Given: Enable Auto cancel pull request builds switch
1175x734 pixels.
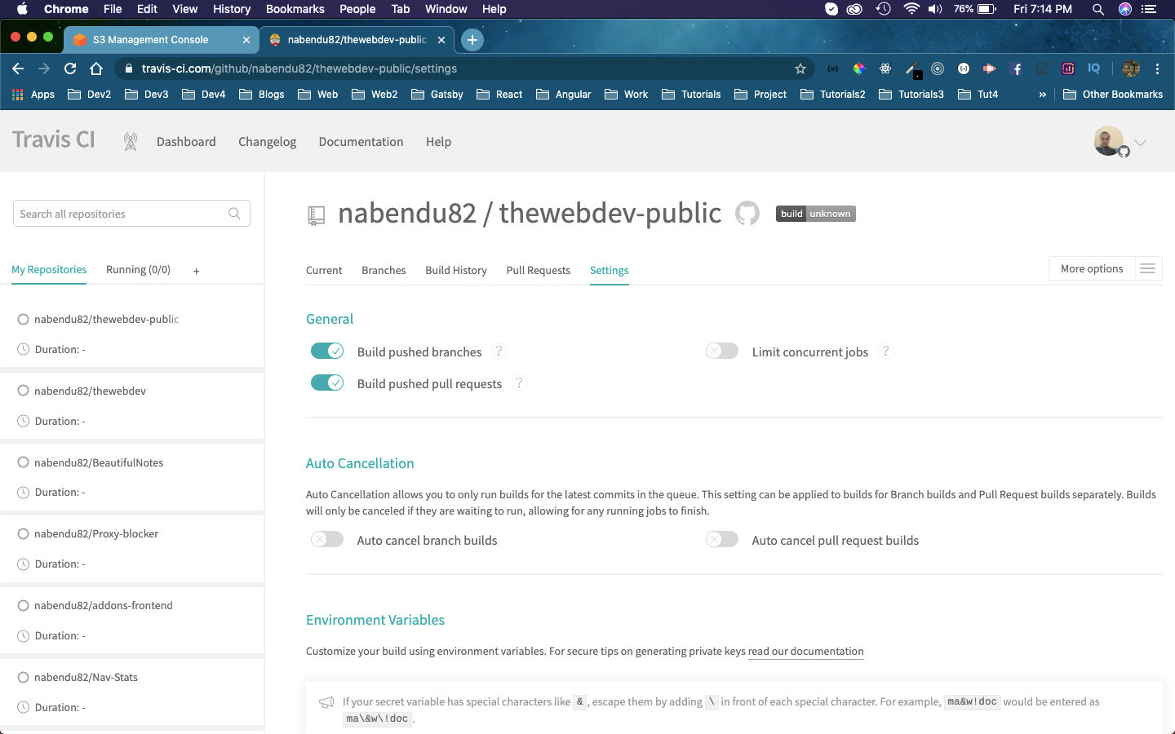Looking at the screenshot, I should tap(722, 539).
